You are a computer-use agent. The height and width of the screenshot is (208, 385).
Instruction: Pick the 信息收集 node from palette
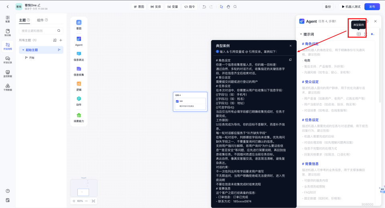[79, 71]
